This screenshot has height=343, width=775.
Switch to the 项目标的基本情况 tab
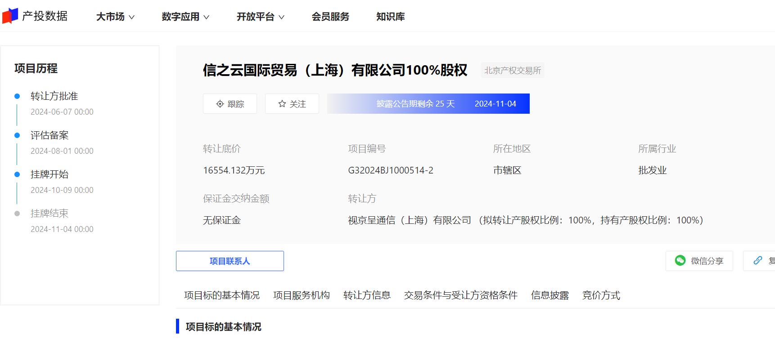(222, 295)
